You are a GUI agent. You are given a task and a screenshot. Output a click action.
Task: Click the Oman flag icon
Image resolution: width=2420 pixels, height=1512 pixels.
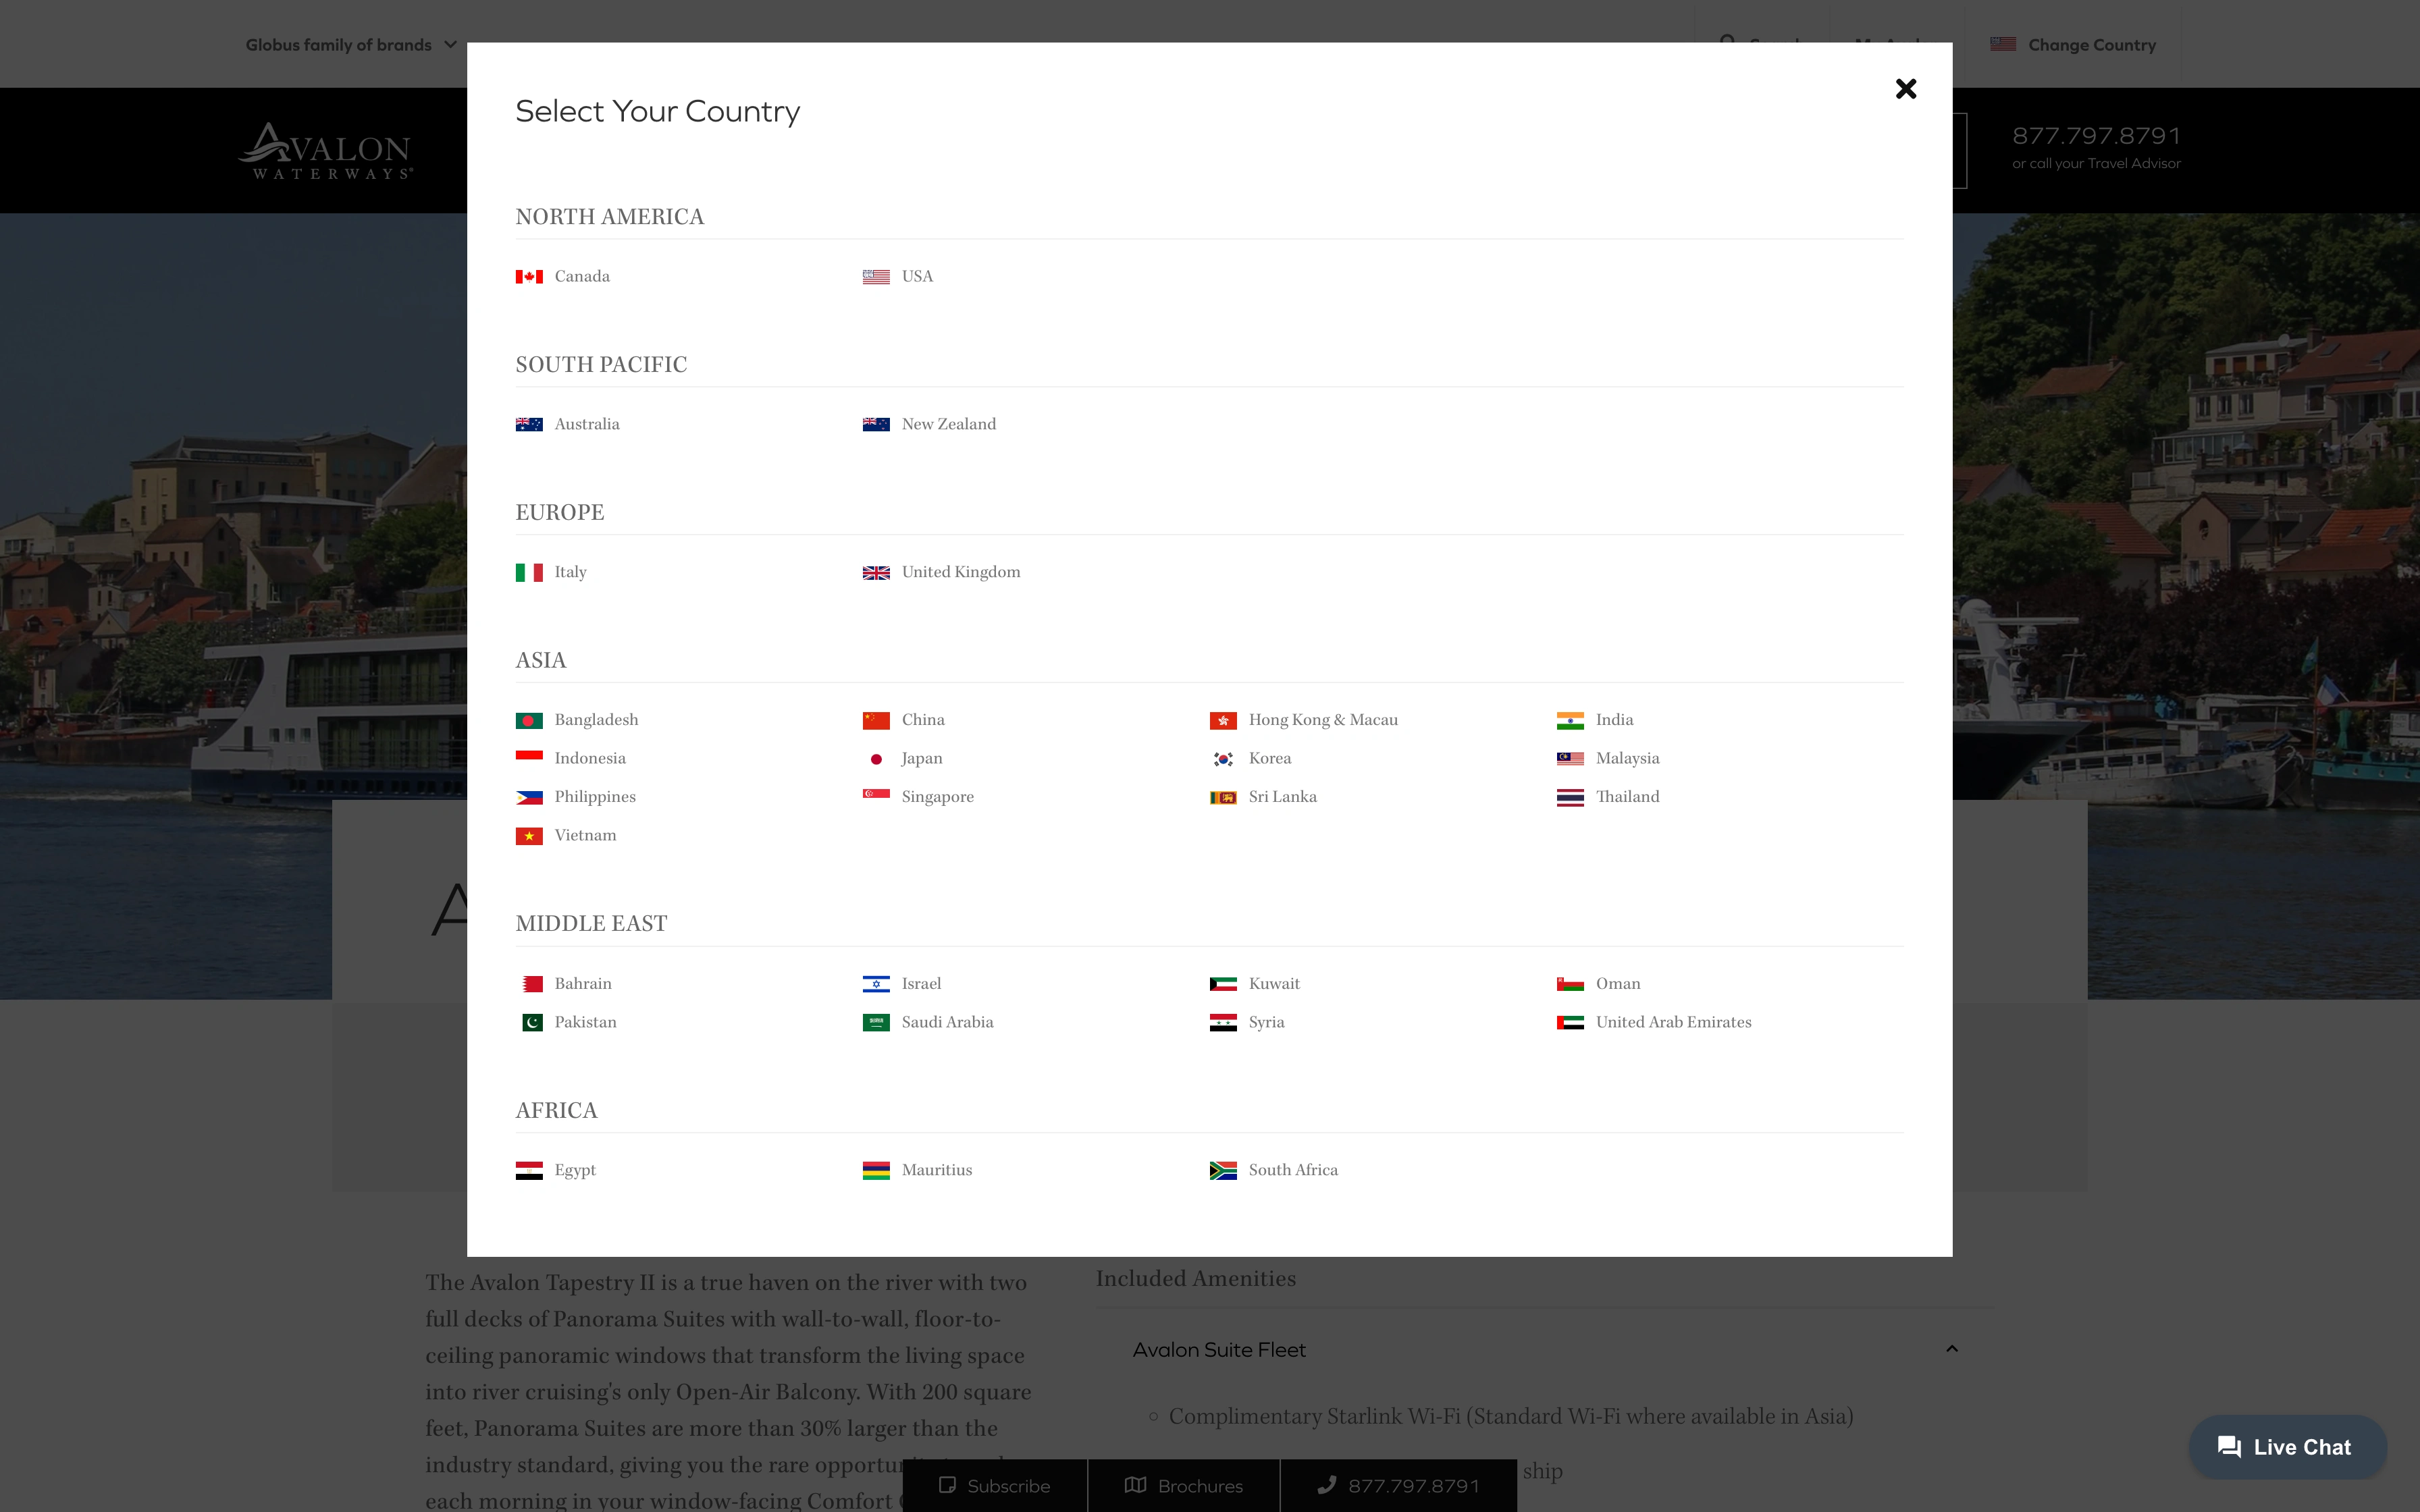coord(1570,985)
